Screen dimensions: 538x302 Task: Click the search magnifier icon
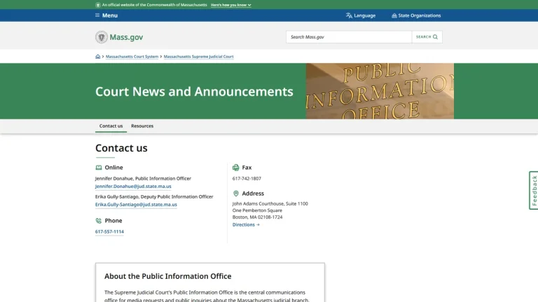pos(436,37)
